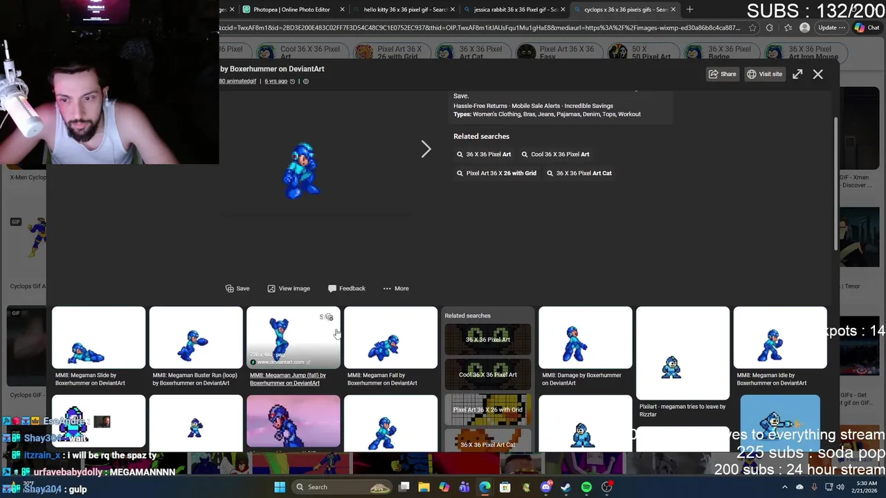This screenshot has width=886, height=498.
Task: Search 'Pixel Art 36 X 26 with Grid'
Action: (x=496, y=173)
